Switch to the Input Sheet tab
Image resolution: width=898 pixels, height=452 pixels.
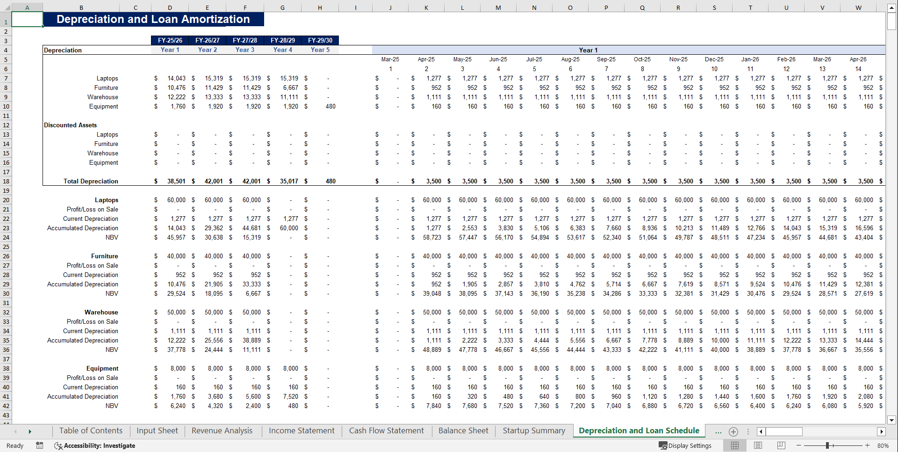pyautogui.click(x=157, y=430)
